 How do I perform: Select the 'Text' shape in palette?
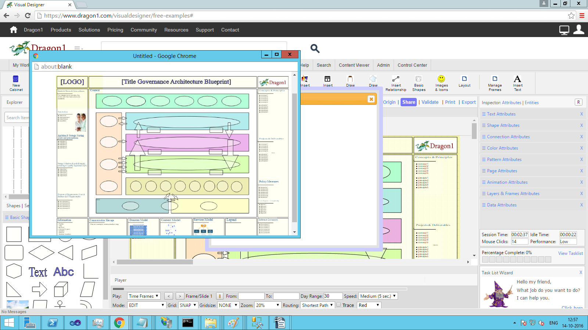click(x=38, y=272)
